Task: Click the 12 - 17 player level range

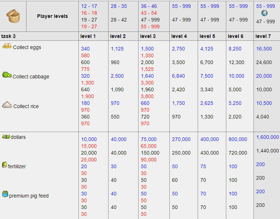Action: point(89,6)
